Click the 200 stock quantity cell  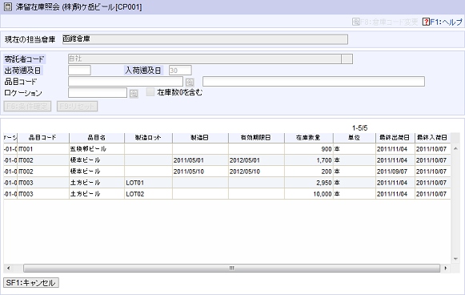click(309, 172)
